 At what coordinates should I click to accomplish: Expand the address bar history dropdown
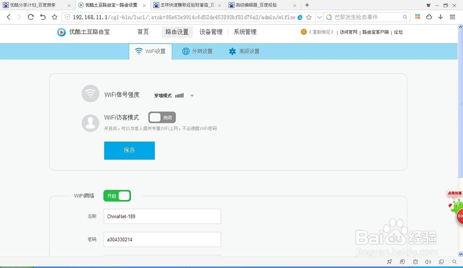coord(319,17)
